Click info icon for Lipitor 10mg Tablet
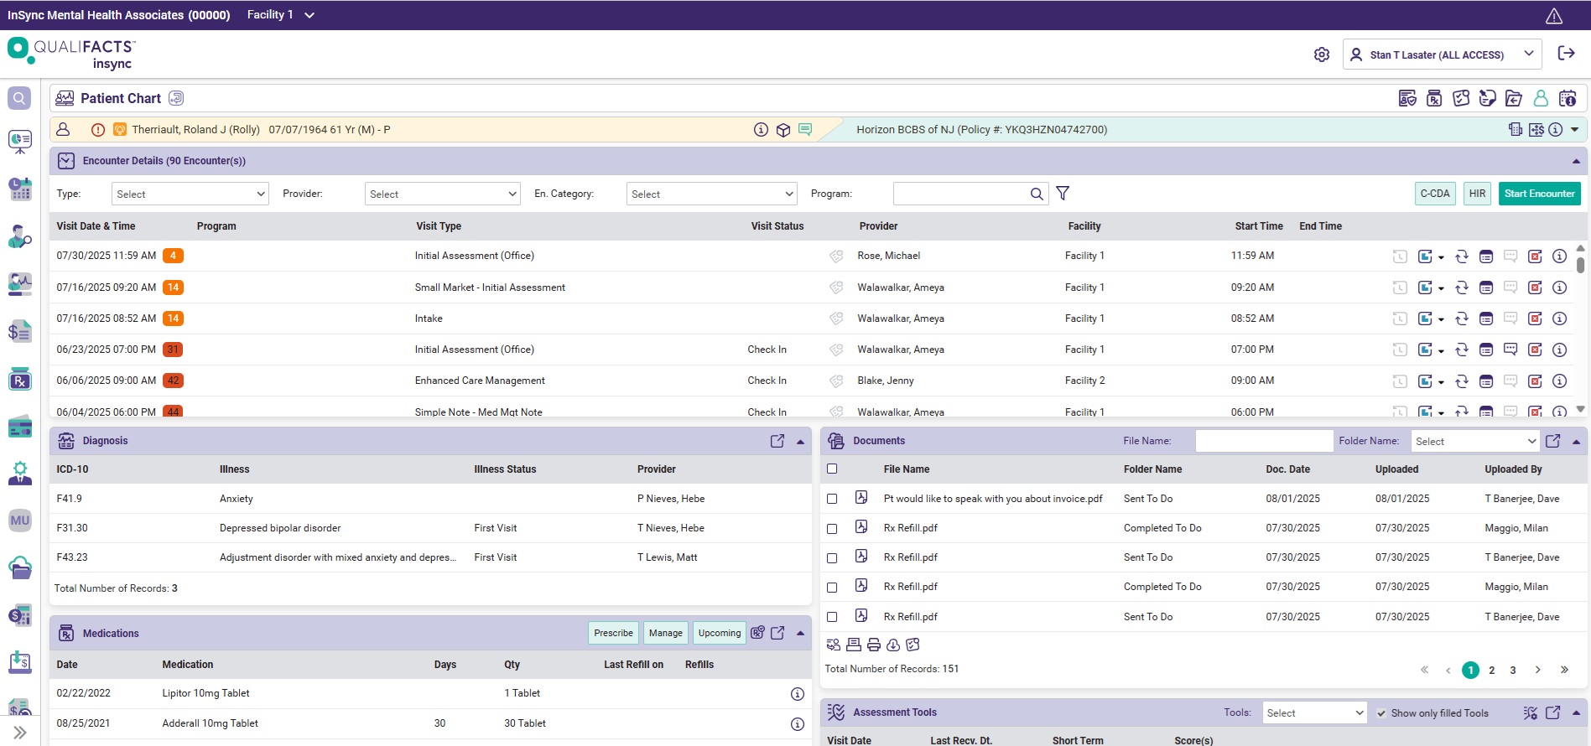The image size is (1591, 746). 798,694
